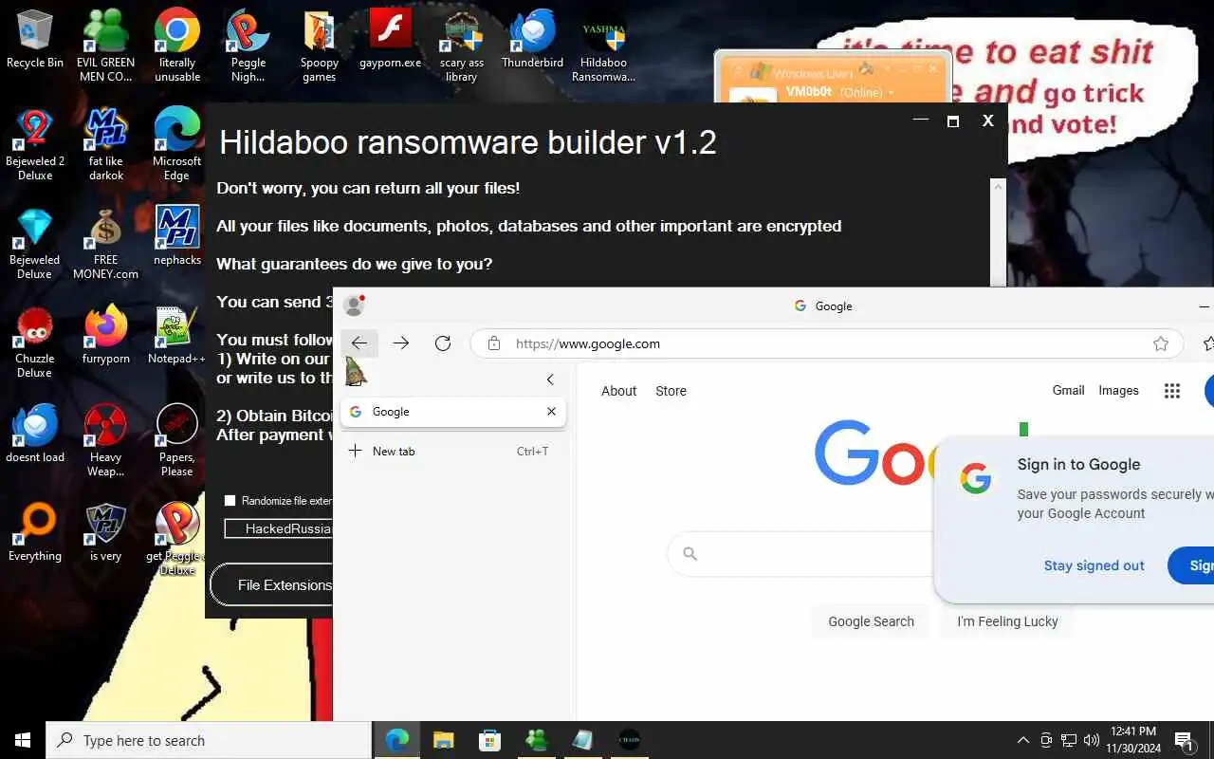Image resolution: width=1214 pixels, height=759 pixels.
Task: Open the Notepad++ desktop shortcut
Action: pos(177,334)
